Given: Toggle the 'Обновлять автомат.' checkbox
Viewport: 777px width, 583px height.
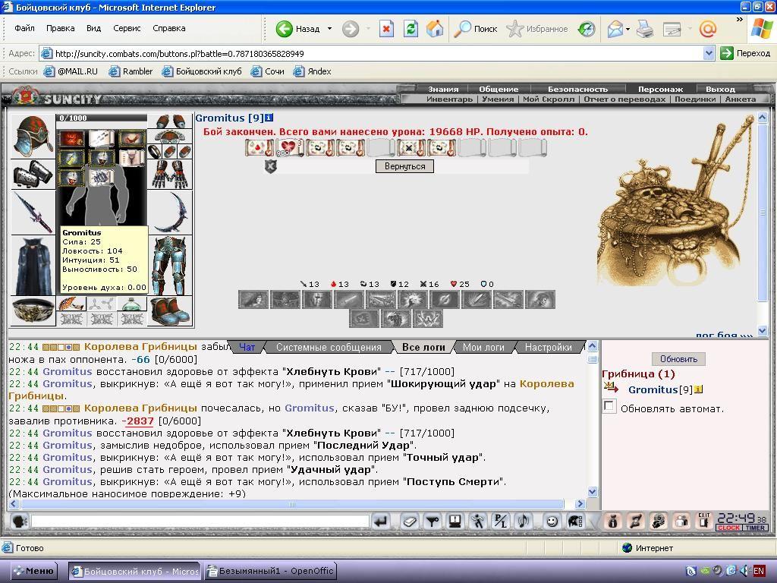Looking at the screenshot, I should point(609,407).
